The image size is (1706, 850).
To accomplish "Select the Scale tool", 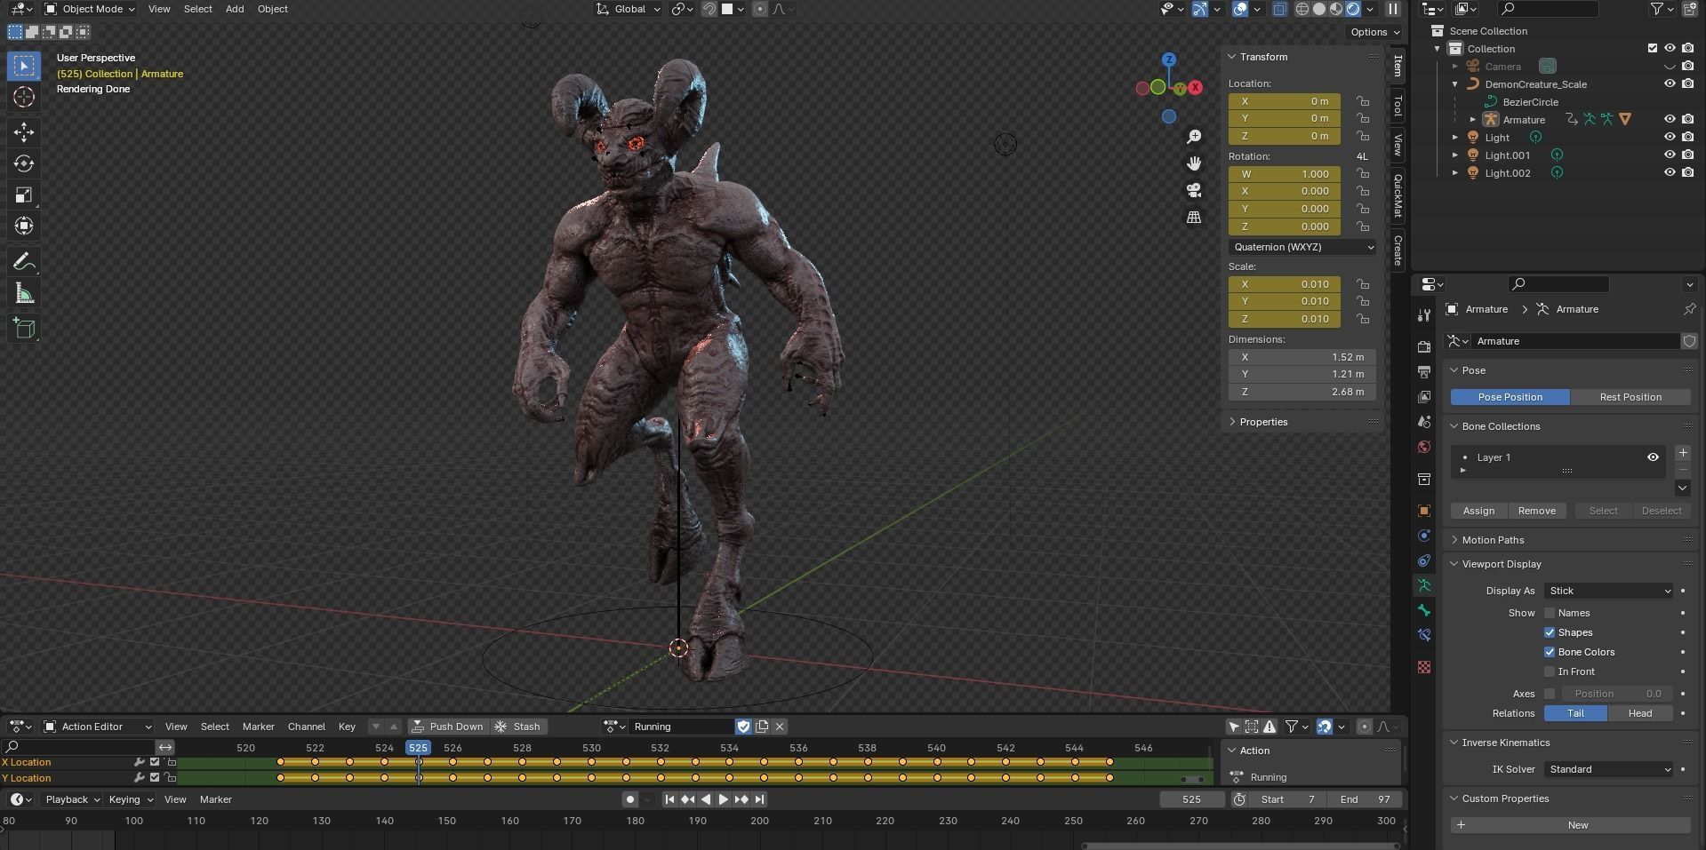I will (x=24, y=195).
